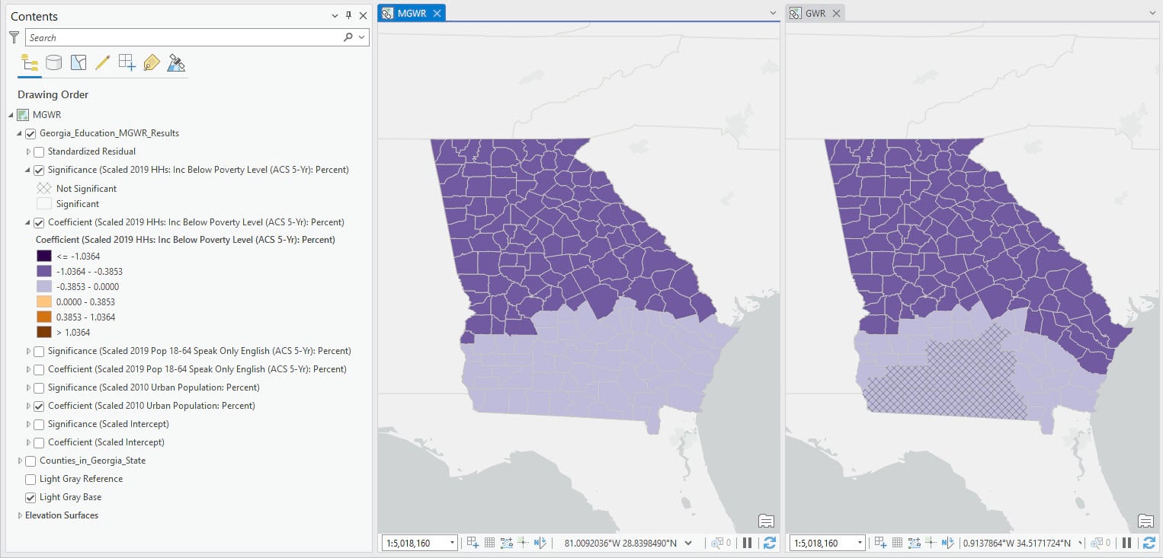Screen dimensions: 1163x558
Task: Toggle the North arrow compass in MGWR view
Action: [x=541, y=543]
